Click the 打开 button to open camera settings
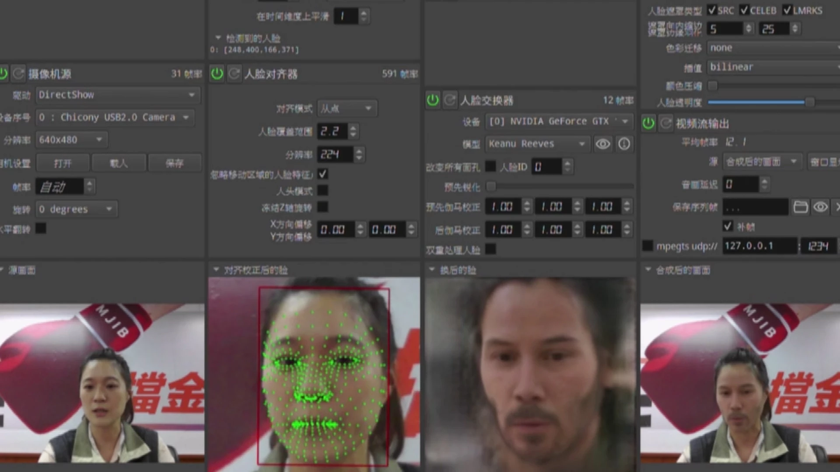This screenshot has width=840, height=472. coord(63,162)
